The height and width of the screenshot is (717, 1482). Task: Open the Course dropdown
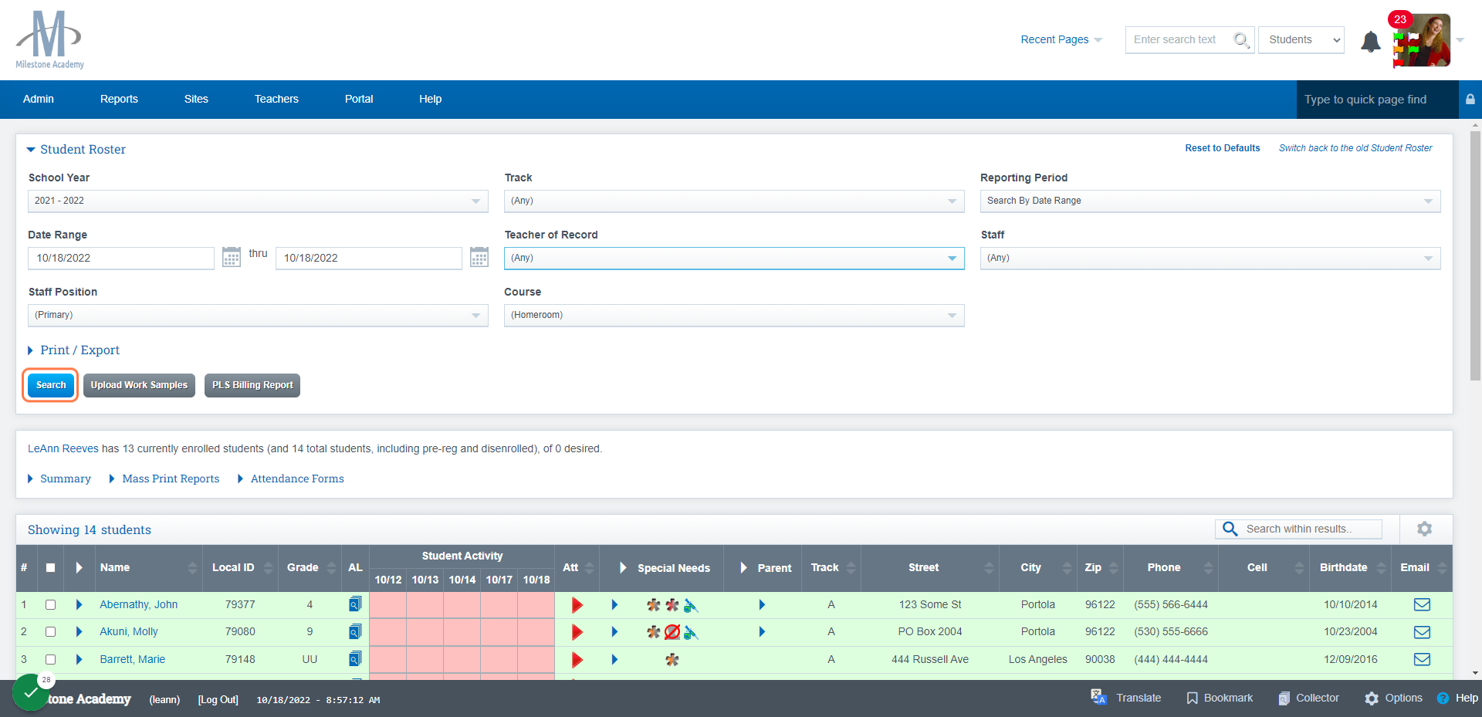tap(734, 315)
